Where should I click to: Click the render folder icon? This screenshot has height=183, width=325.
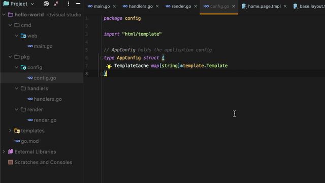click(x=23, y=110)
